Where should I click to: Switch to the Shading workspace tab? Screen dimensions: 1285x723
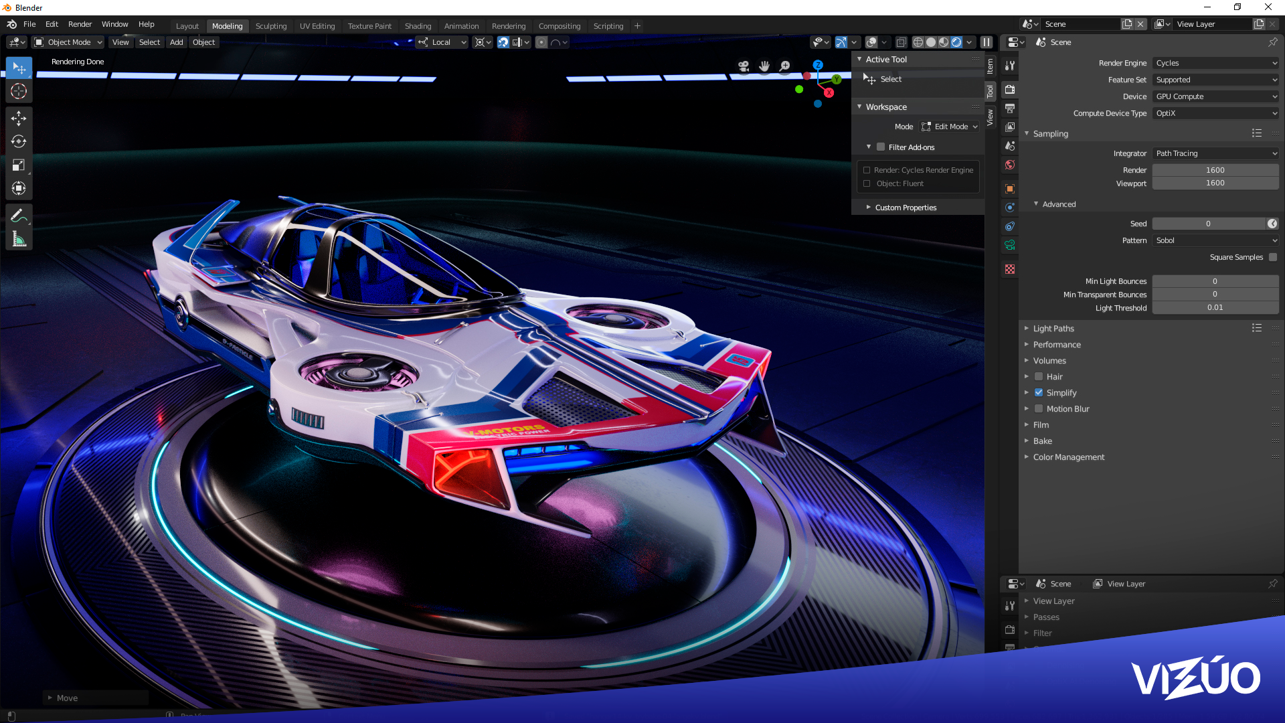tap(418, 26)
